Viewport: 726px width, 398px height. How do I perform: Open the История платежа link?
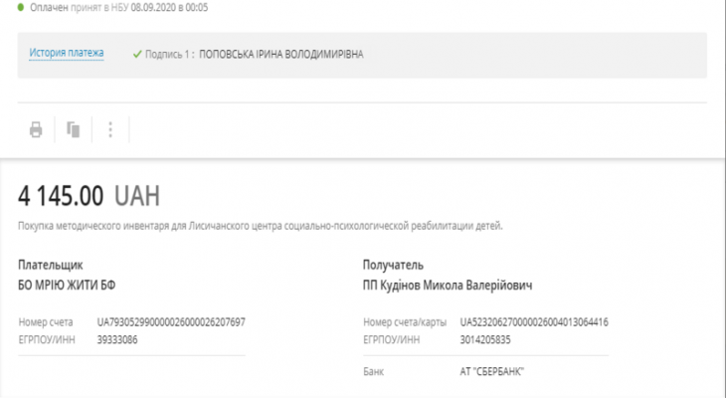tap(67, 53)
